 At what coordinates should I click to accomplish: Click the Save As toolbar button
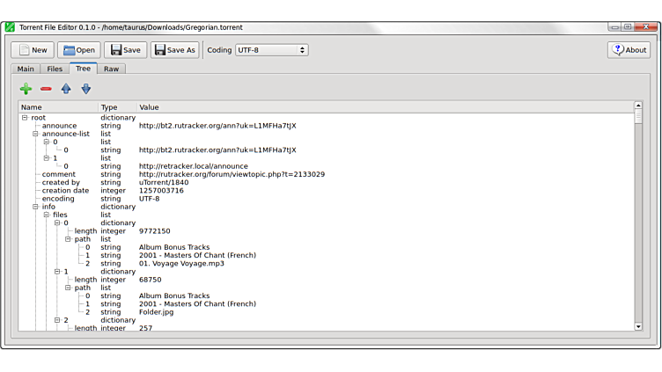(x=174, y=50)
